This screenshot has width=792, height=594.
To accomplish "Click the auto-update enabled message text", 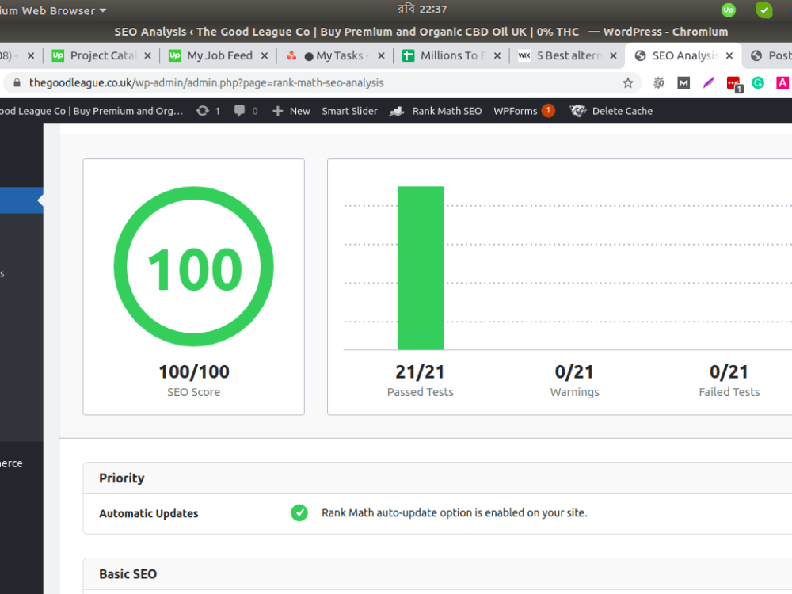I will [455, 512].
